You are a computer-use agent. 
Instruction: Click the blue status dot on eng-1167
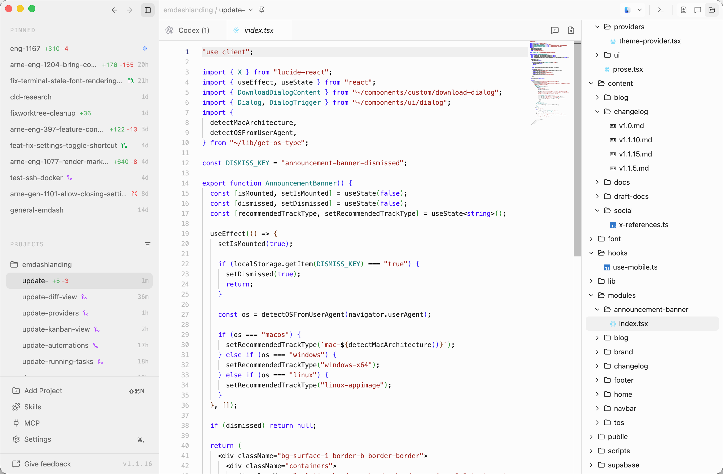tap(145, 48)
